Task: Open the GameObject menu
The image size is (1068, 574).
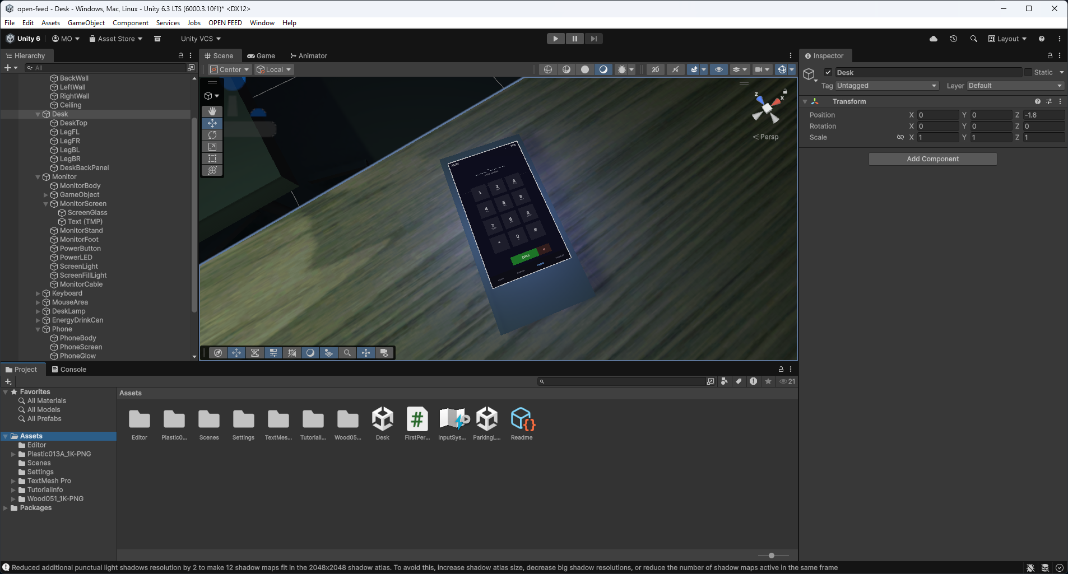Action: (x=86, y=23)
